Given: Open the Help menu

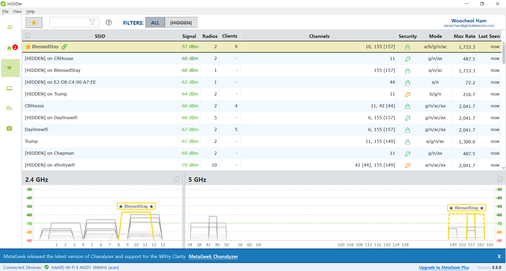Looking at the screenshot, I should pos(31,12).
